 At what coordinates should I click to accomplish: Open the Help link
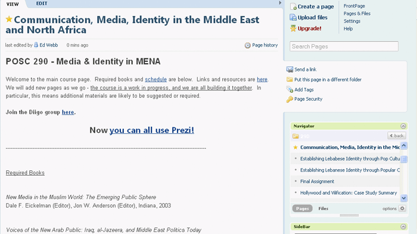coord(348,29)
